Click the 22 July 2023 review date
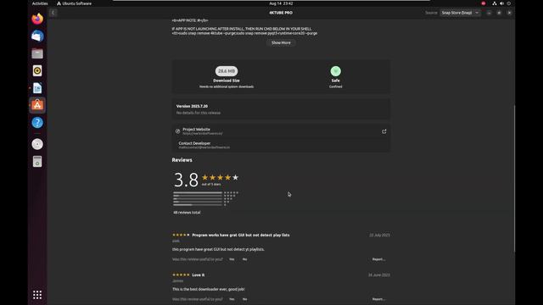Image resolution: width=543 pixels, height=305 pixels. coord(379,236)
